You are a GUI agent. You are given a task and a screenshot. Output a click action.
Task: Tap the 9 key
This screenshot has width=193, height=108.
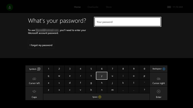click(134, 69)
